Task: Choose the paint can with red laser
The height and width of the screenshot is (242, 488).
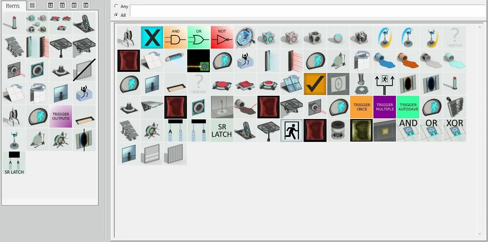Action: click(245, 107)
